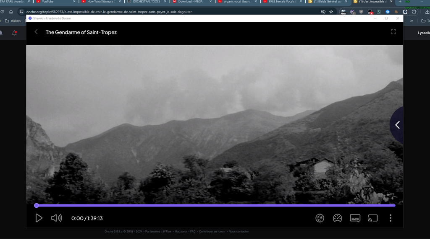Go back with the Stremio back arrow
Image resolution: width=430 pixels, height=240 pixels.
point(36,32)
